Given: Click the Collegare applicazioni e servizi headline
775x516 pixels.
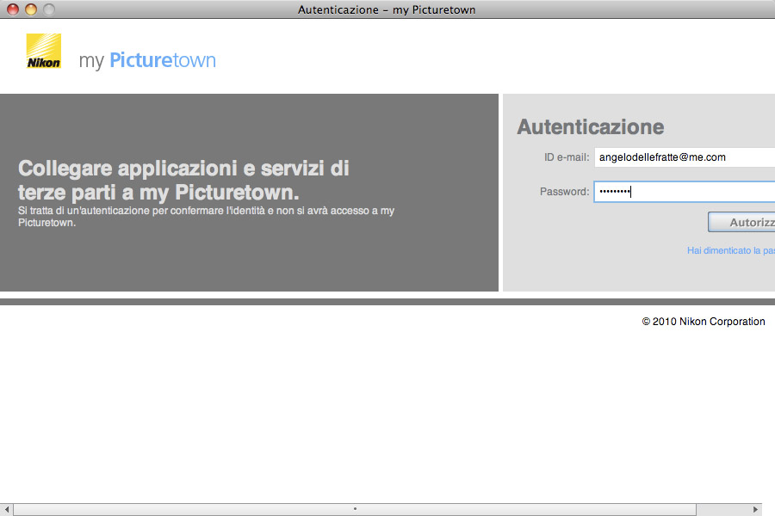Looking at the screenshot, I should pyautogui.click(x=183, y=181).
